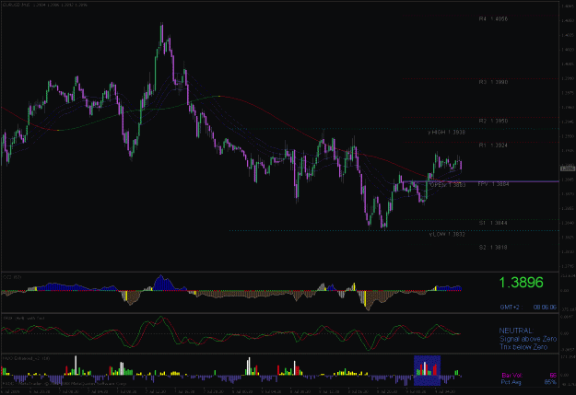
Task: Click the purple FPV horizontal line
Action: pos(479,181)
